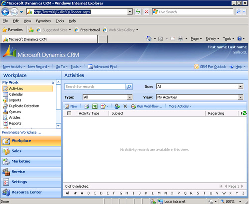Image resolution: width=249 pixels, height=204 pixels.
Task: Open the Edit menu
Action: click(x=16, y=21)
